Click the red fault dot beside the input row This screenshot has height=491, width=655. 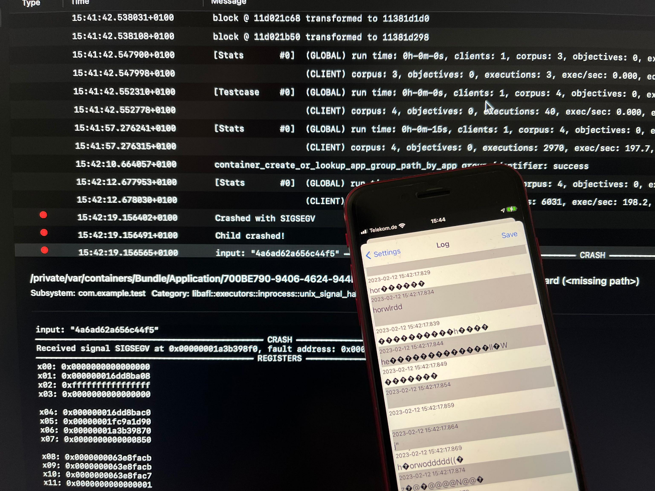[x=45, y=250]
